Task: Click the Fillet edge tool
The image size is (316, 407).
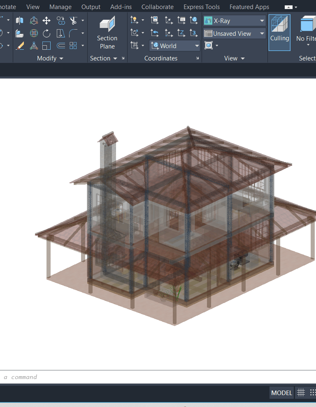Action: point(74,33)
